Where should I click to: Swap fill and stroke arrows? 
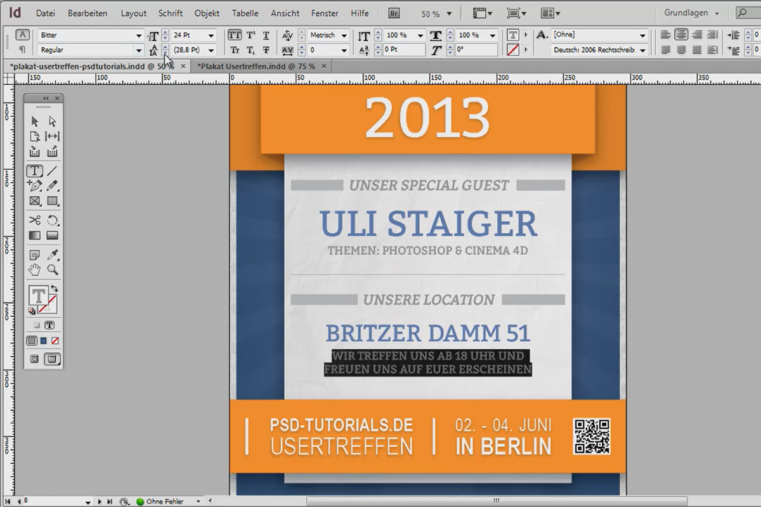55,289
